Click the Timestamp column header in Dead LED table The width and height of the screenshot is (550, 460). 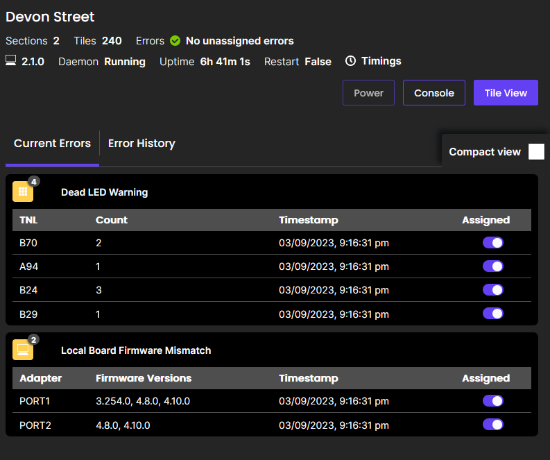point(308,220)
